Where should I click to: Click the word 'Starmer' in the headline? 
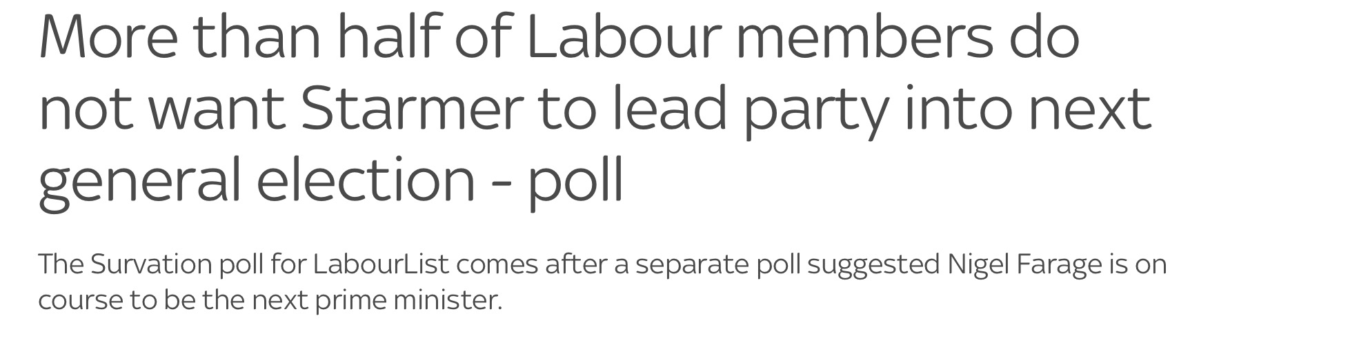click(x=409, y=108)
